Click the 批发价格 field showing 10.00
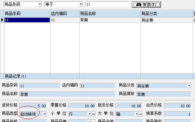Screen dimensions: 195x122 pos(129,106)
